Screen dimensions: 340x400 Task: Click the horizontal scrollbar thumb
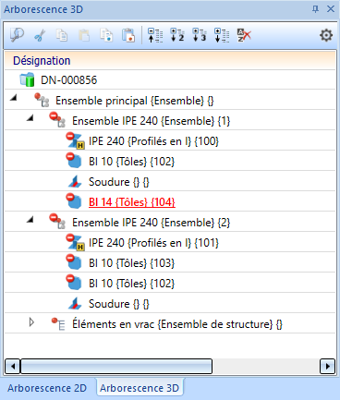click(116, 366)
